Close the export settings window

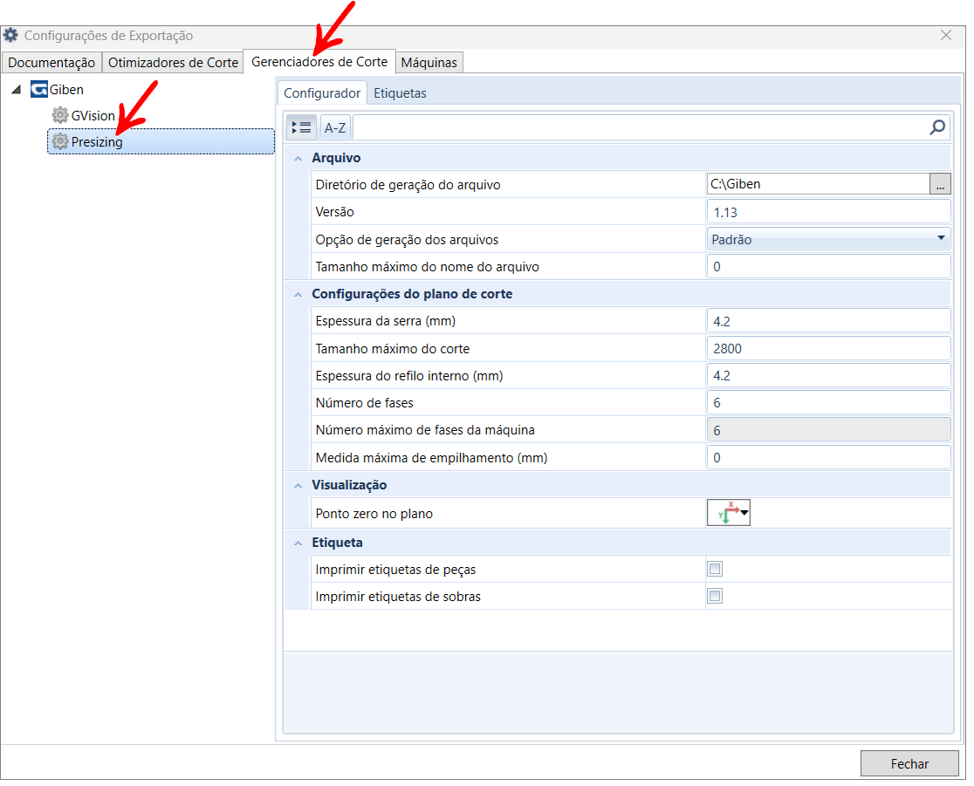pos(945,36)
